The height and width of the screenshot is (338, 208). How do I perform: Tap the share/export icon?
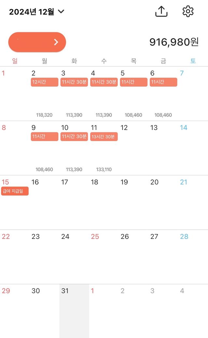161,12
